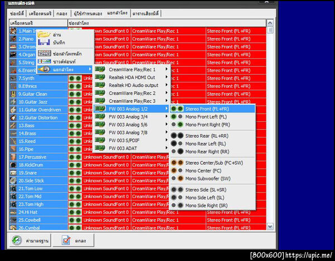The width and height of the screenshot is (335, 261).
Task: Select Mono Side Right (SR) output
Action: 213,205
